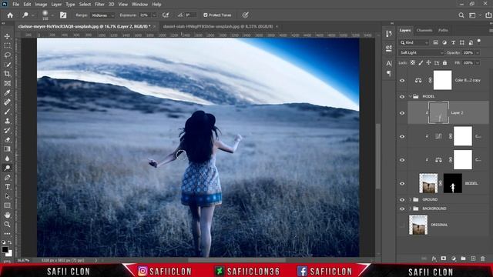Show the ORIGINAL layer

402,225
